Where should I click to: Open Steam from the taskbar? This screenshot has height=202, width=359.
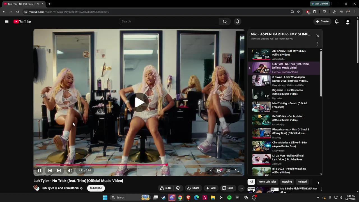click(164, 198)
